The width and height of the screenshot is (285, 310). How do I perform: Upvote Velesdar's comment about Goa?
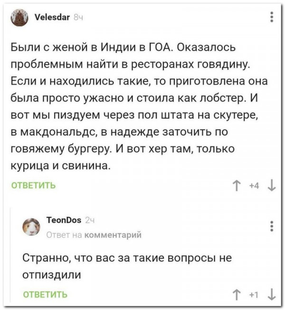(235, 185)
